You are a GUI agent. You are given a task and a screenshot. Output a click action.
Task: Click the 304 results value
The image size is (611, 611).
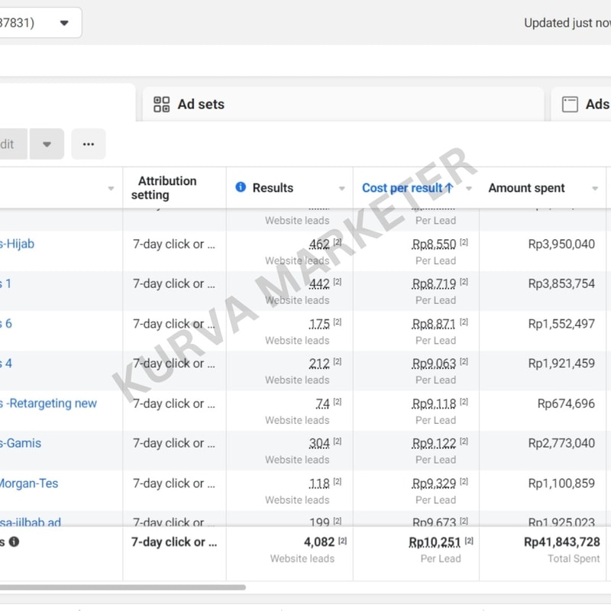click(319, 444)
